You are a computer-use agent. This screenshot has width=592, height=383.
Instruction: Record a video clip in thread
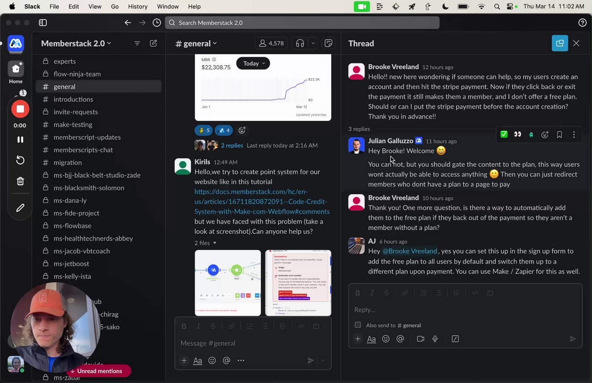pyautogui.click(x=420, y=339)
